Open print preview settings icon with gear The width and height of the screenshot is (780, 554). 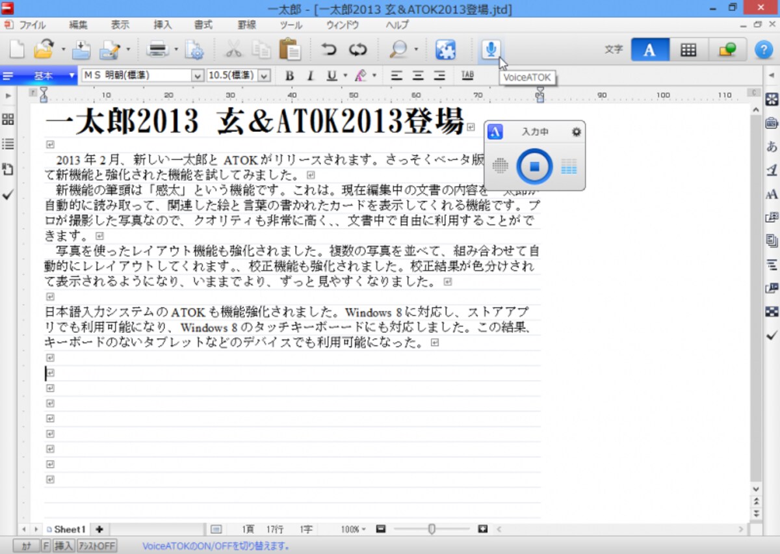pyautogui.click(x=194, y=50)
